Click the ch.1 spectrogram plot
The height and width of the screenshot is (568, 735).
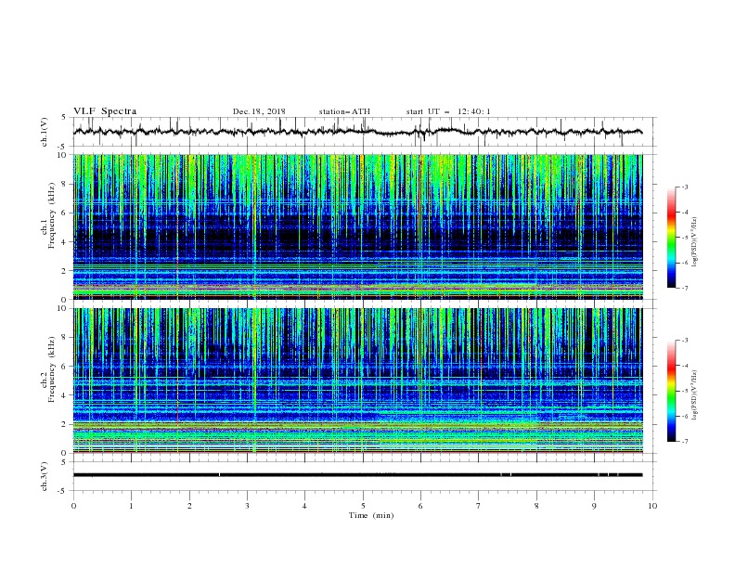tap(357, 226)
